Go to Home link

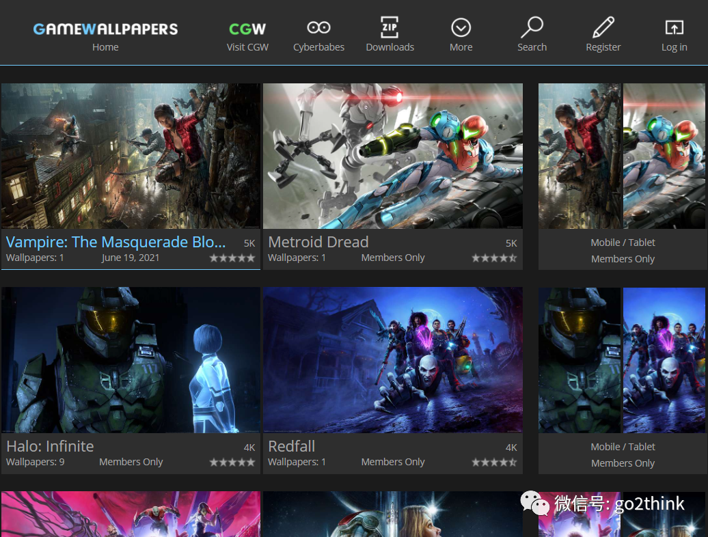coord(105,47)
